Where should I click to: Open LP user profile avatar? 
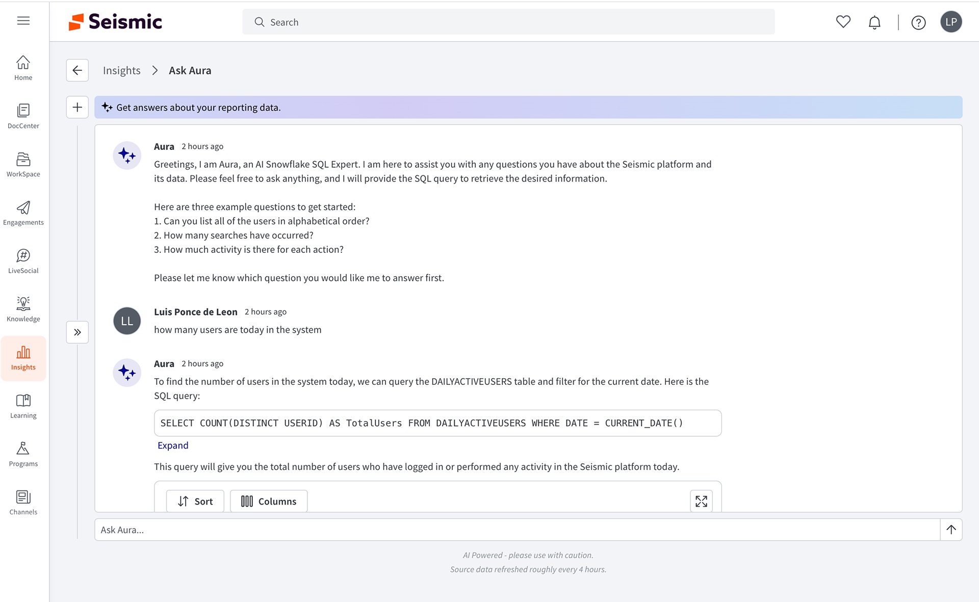point(951,22)
